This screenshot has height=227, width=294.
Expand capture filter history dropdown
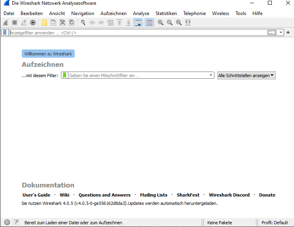pyautogui.click(x=211, y=76)
